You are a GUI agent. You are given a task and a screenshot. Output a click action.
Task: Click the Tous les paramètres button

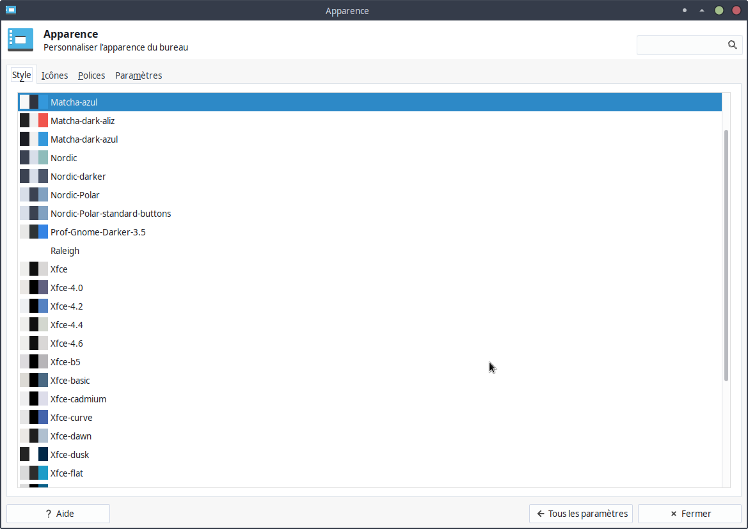[x=581, y=514]
